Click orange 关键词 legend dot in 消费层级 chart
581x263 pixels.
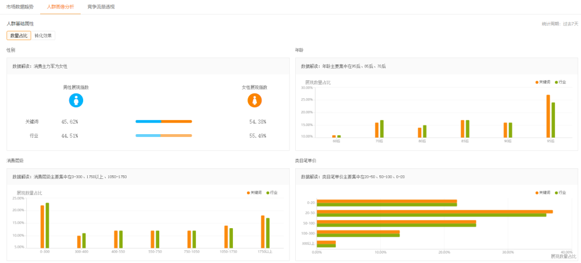pos(249,192)
